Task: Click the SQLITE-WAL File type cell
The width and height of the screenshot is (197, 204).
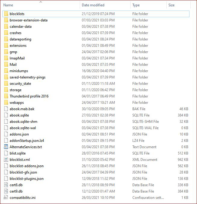Action: (145, 128)
